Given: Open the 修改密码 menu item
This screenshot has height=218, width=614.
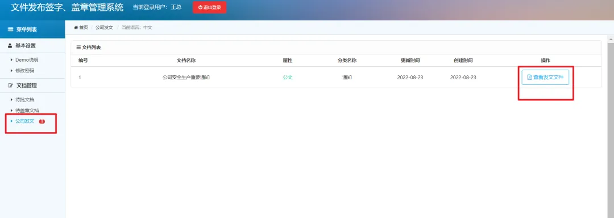Looking at the screenshot, I should click(24, 71).
